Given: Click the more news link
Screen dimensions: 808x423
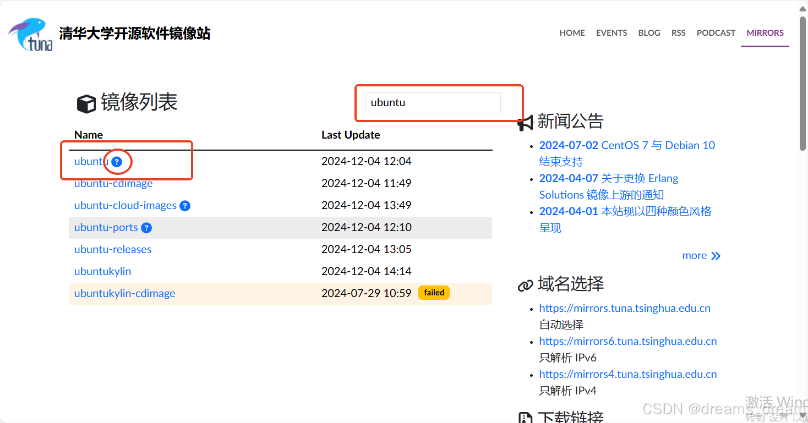Looking at the screenshot, I should point(694,255).
